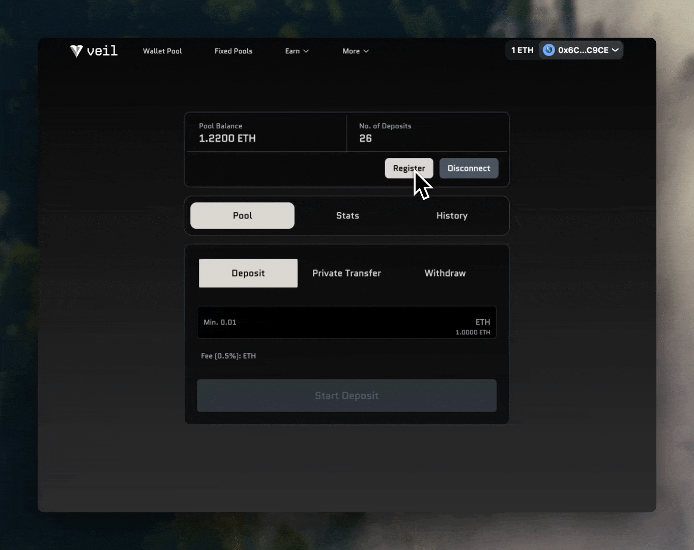Click the Register button
This screenshot has width=694, height=550.
click(x=409, y=168)
